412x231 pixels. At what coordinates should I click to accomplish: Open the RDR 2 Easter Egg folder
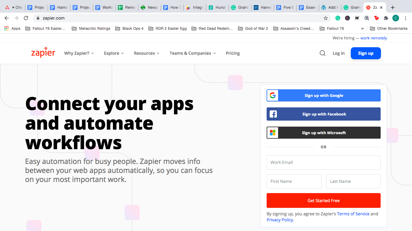(x=168, y=29)
